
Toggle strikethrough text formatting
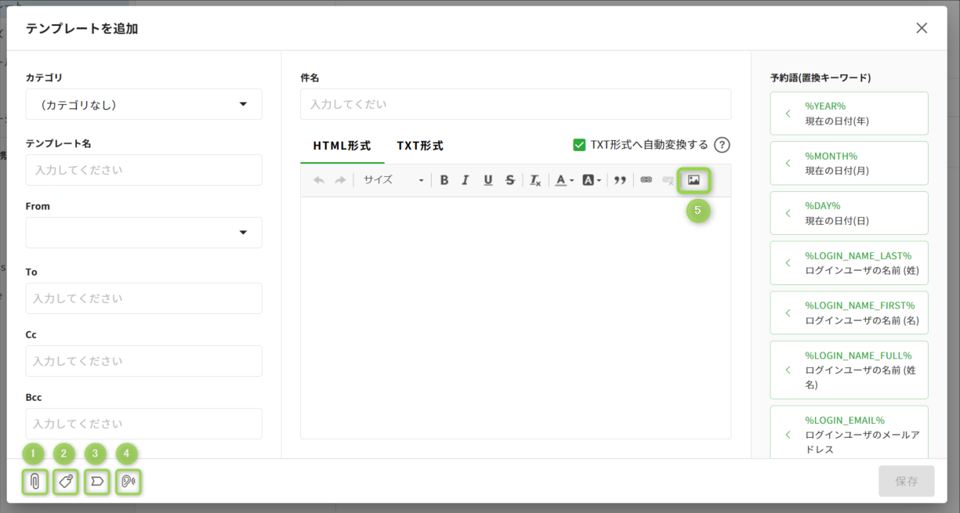tap(510, 180)
